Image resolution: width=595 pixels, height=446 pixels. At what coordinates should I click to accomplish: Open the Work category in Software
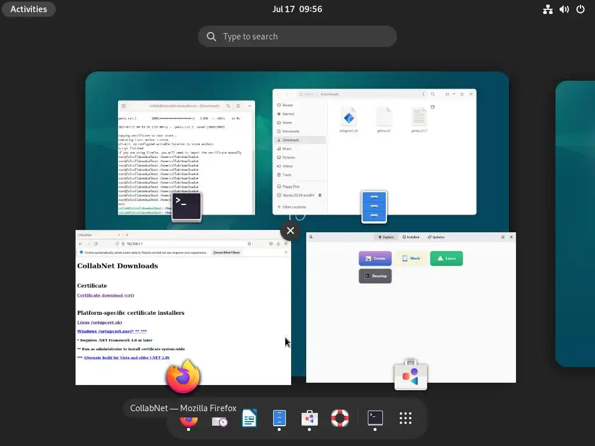point(411,258)
